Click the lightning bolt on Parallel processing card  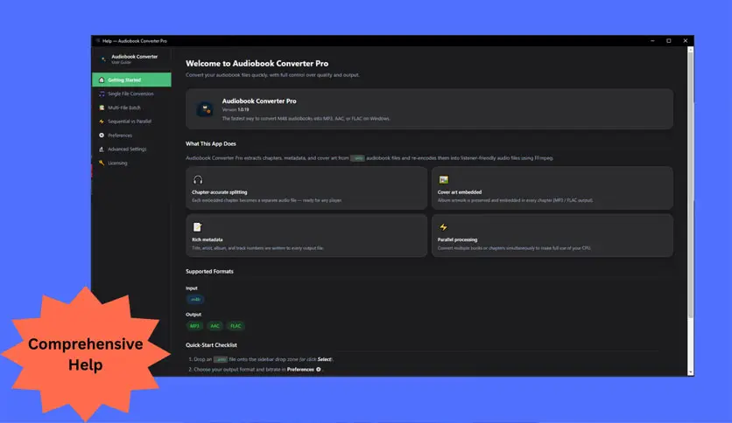point(444,227)
